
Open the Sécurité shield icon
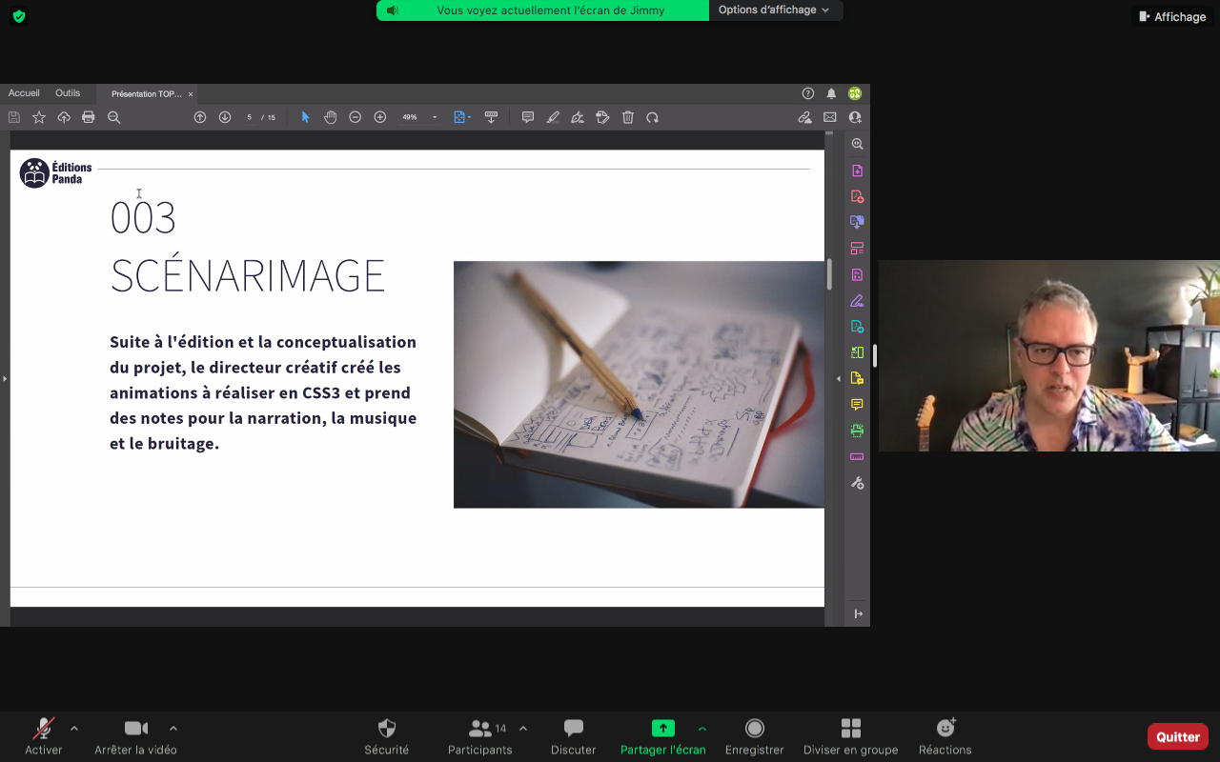386,736
